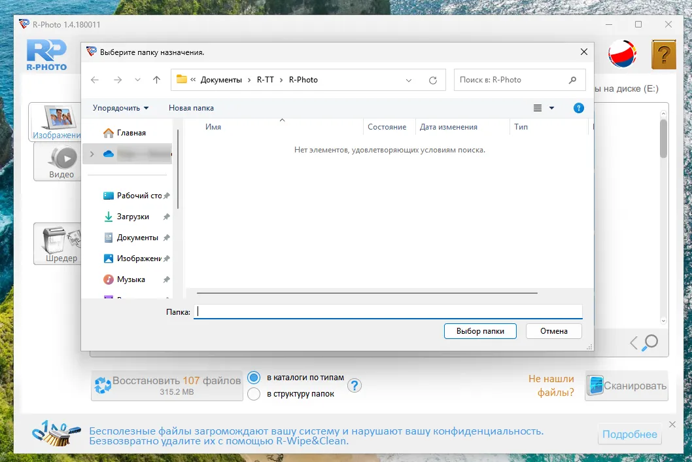Select the Видео category icon
This screenshot has width=692, height=462.
pos(61,162)
